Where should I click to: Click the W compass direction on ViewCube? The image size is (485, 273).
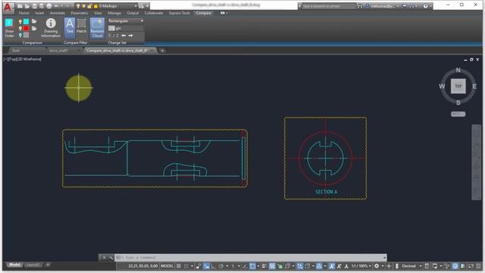[442, 86]
